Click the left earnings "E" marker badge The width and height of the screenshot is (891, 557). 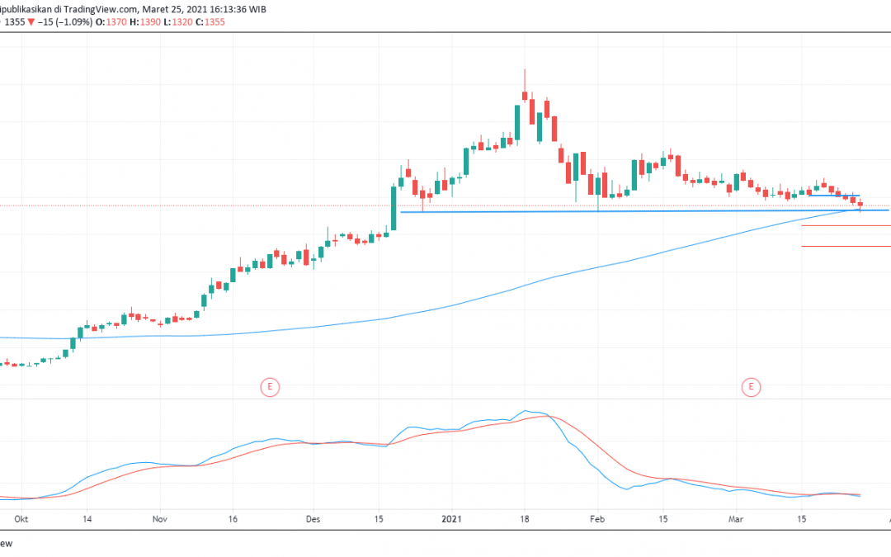pos(271,387)
